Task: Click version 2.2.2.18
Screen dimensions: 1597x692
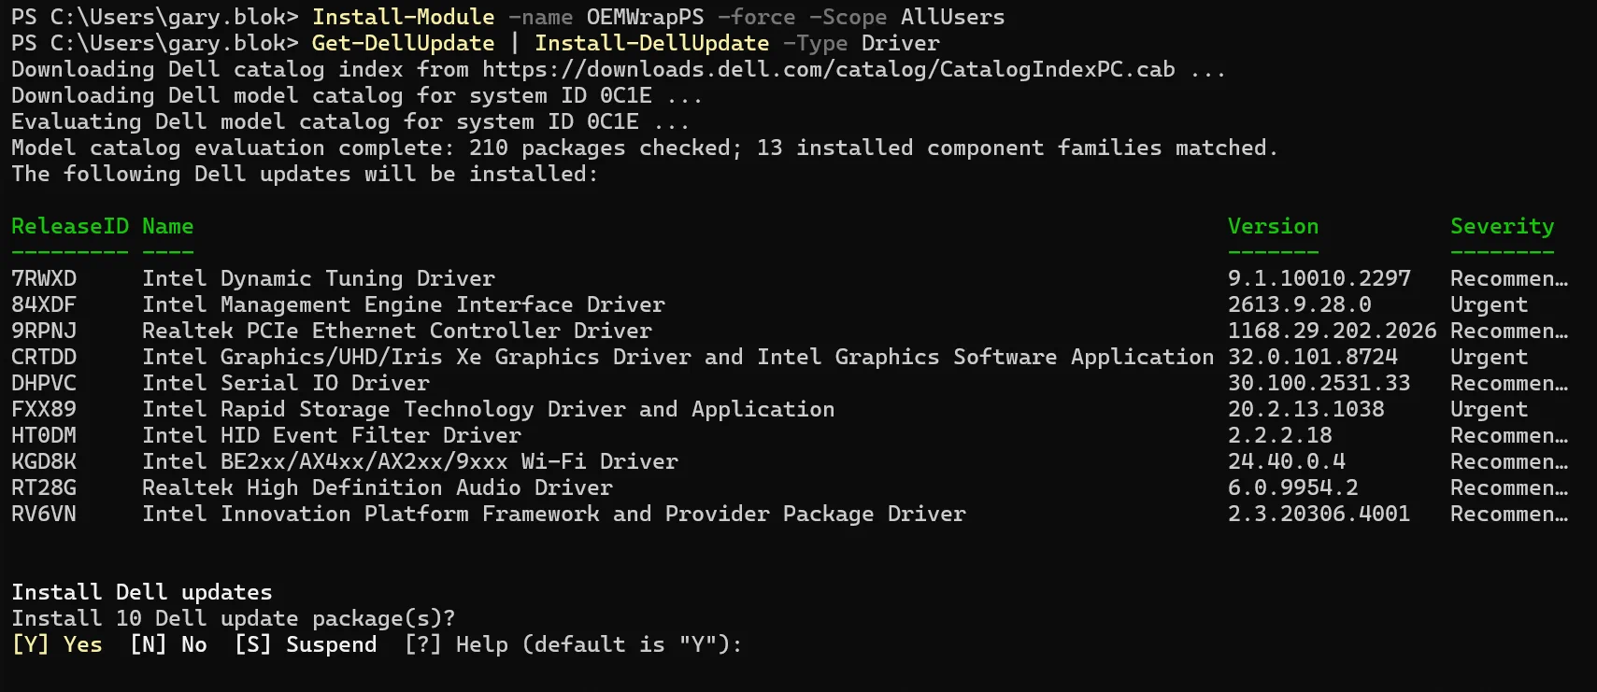Action: tap(1280, 435)
